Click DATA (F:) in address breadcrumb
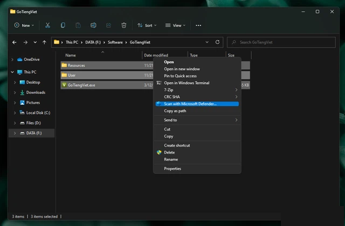This screenshot has height=226, width=345. coord(93,42)
